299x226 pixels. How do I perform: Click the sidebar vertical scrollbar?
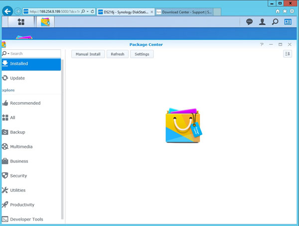tap(62, 140)
